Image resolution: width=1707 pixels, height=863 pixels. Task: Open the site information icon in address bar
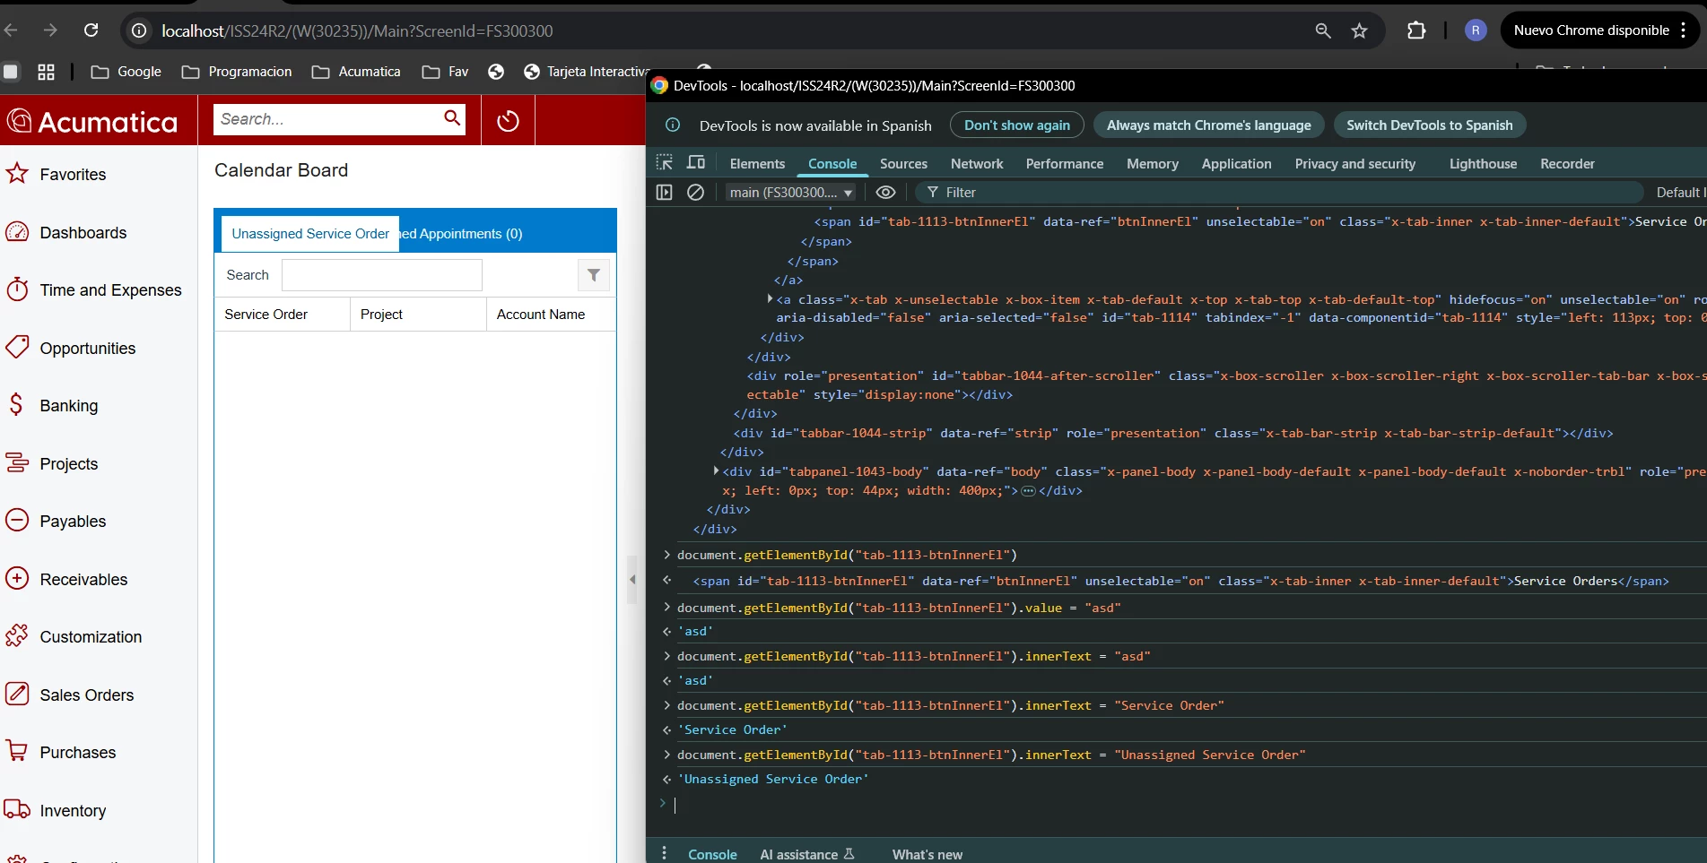[x=139, y=30]
